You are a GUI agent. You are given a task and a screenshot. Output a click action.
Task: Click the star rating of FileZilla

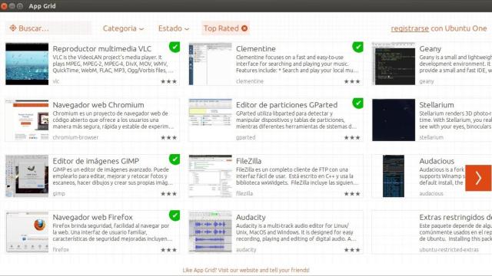pos(352,194)
